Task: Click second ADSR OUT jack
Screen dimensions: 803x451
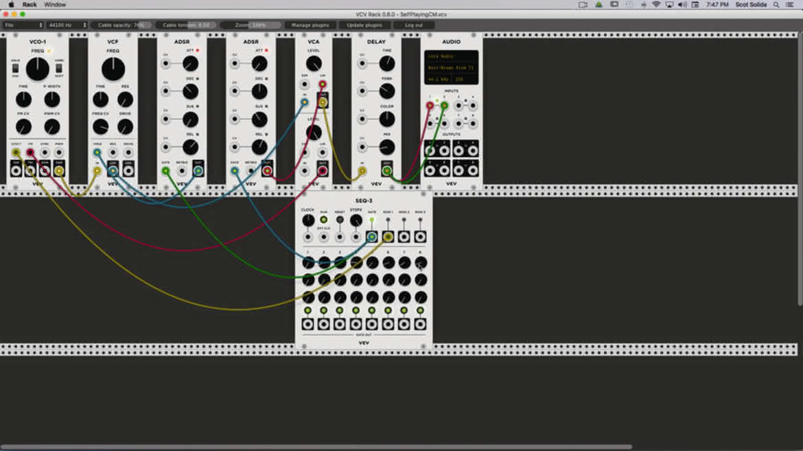Action: pyautogui.click(x=268, y=171)
